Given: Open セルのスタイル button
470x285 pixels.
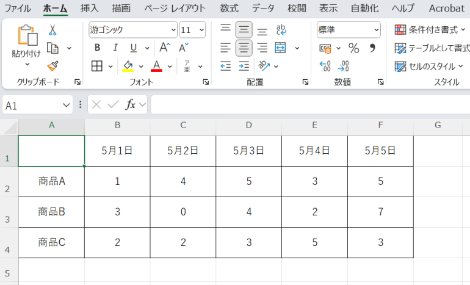Looking at the screenshot, I should coord(429,67).
